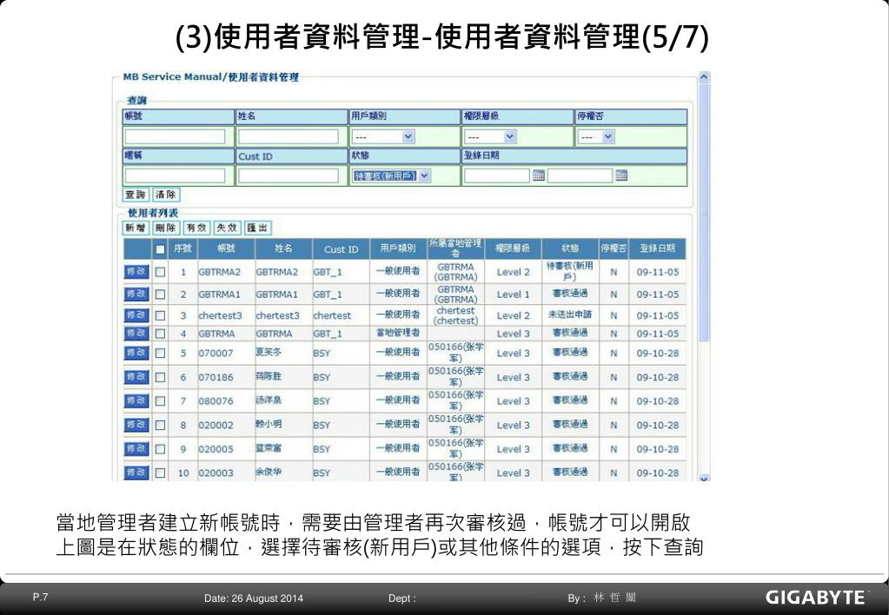Open the 停權否 dropdown

coord(597,136)
